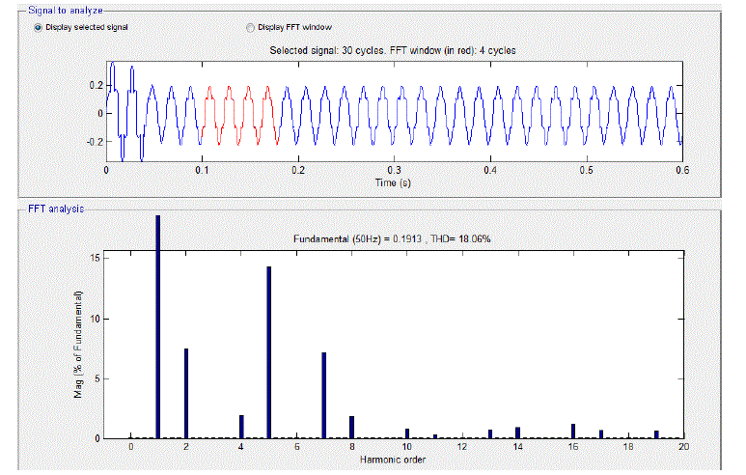Select the 'Display selected signal' radio button

coord(39,27)
